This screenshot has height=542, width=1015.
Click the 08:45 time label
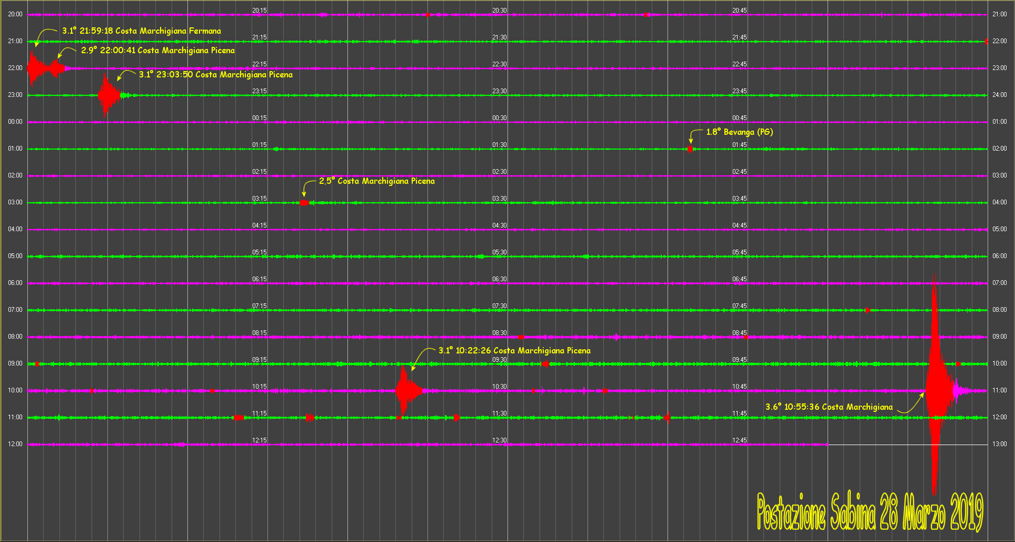click(x=740, y=333)
